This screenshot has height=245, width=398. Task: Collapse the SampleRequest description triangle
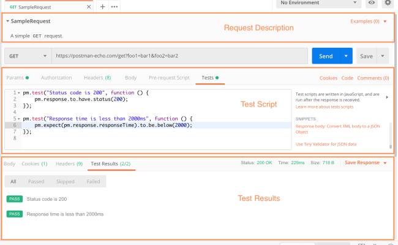7,21
